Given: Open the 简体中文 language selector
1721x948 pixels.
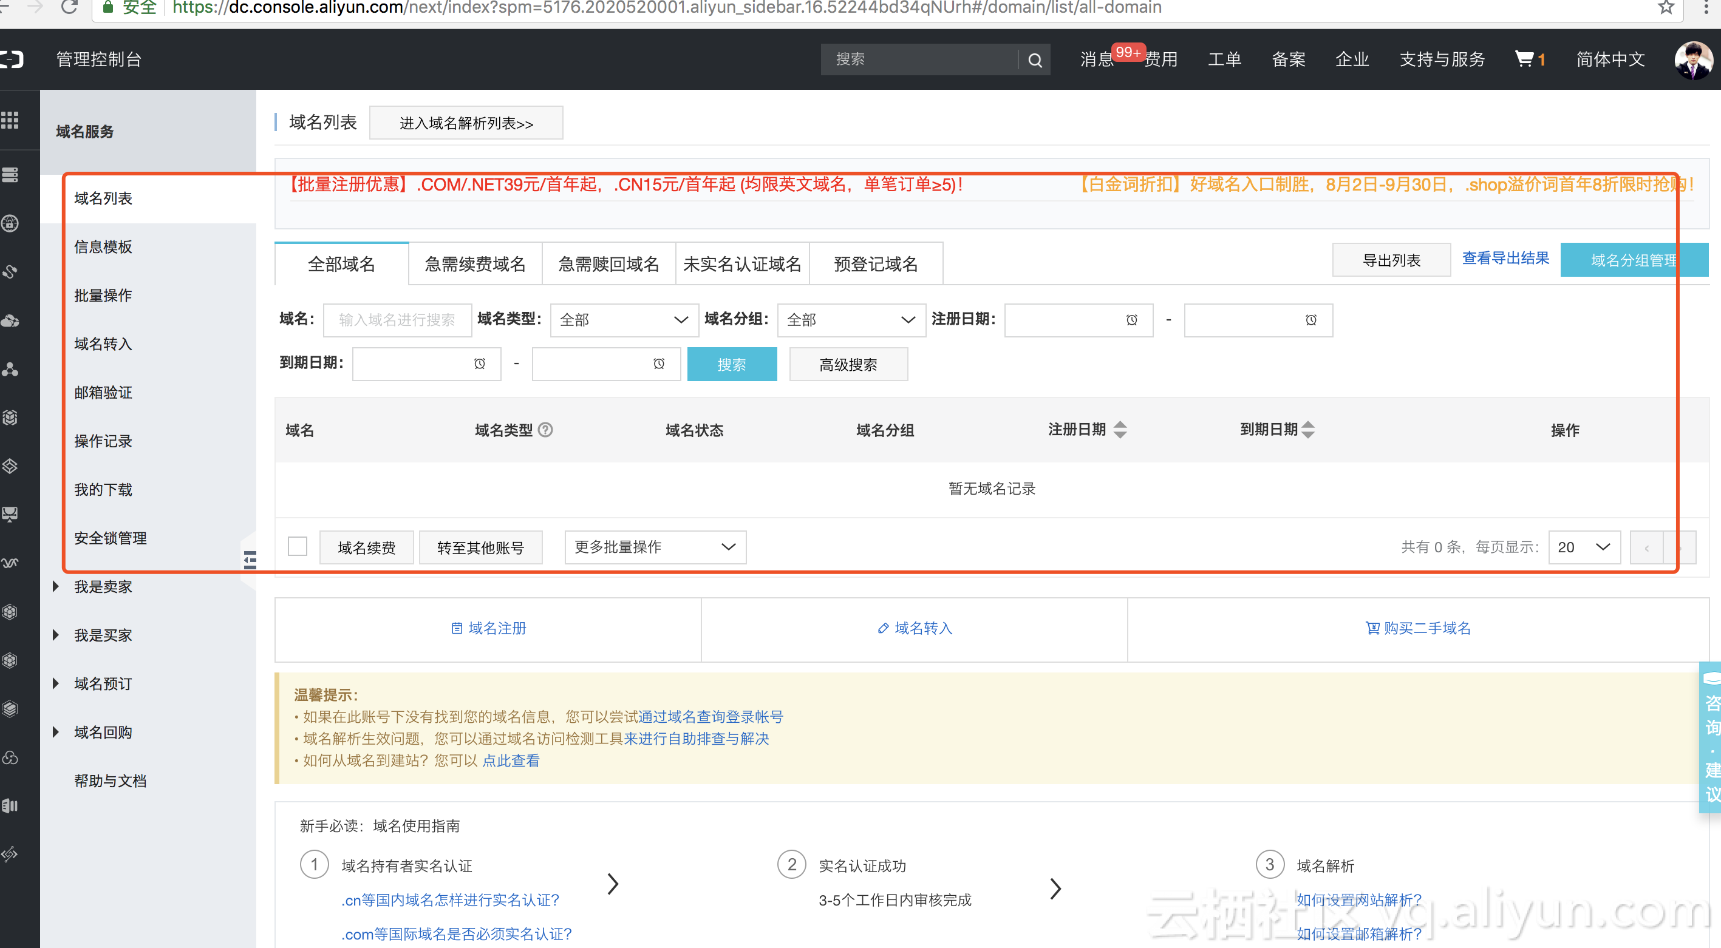Looking at the screenshot, I should (1610, 59).
